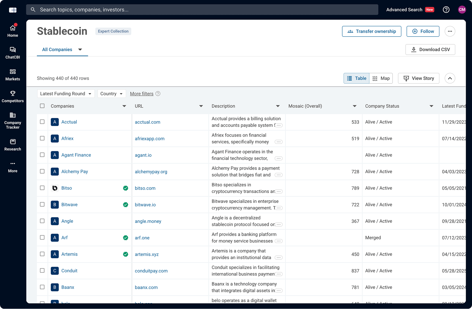Click the help question mark icon
The width and height of the screenshot is (472, 309).
[446, 10]
